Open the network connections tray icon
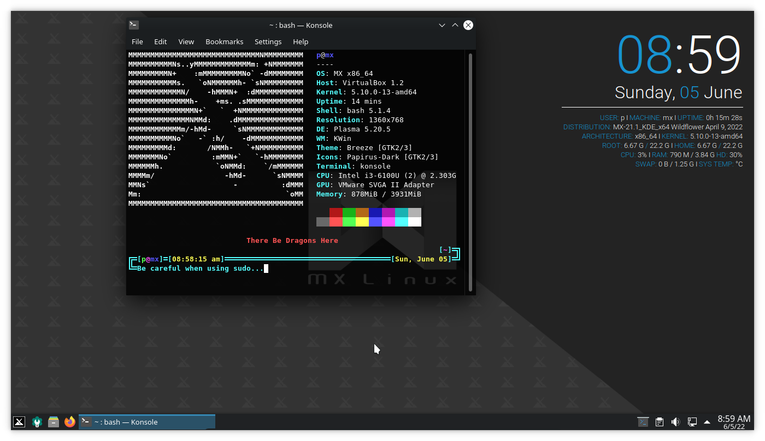The height and width of the screenshot is (441, 765). point(692,422)
